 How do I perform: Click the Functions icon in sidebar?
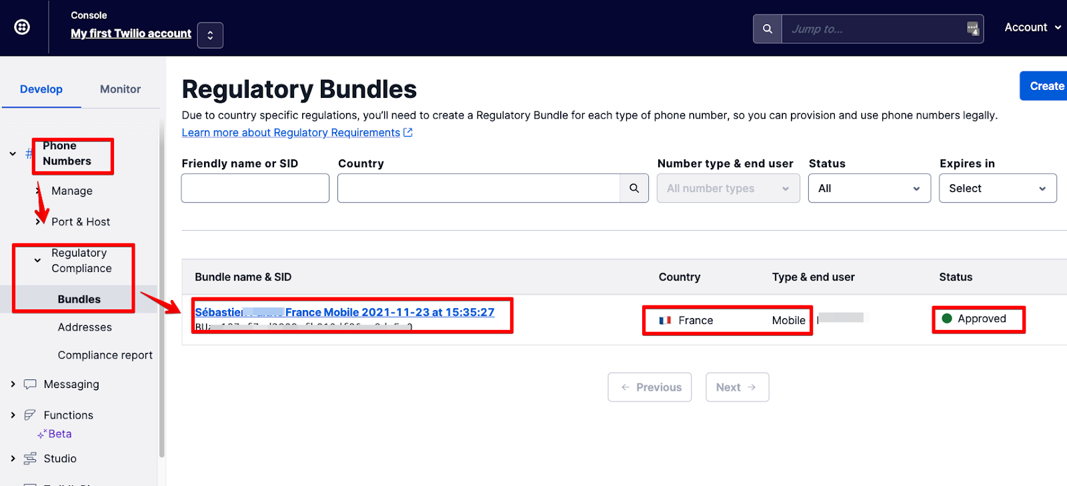(30, 415)
